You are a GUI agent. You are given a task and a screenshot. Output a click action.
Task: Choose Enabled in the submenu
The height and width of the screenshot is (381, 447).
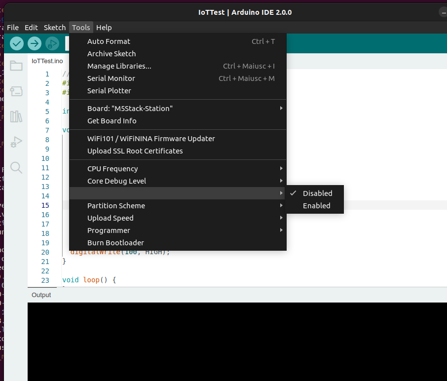[315, 206]
